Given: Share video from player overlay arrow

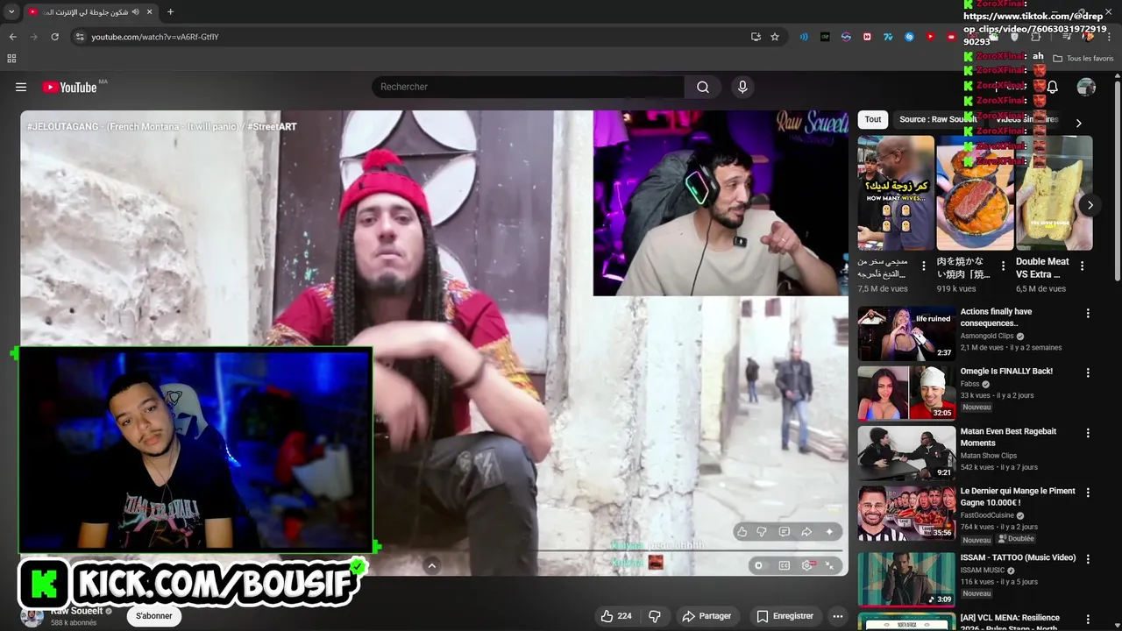Looking at the screenshot, I should (x=806, y=532).
